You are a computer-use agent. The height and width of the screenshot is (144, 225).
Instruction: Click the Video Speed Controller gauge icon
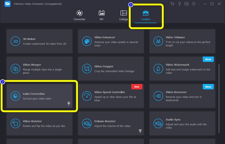coord(87,96)
